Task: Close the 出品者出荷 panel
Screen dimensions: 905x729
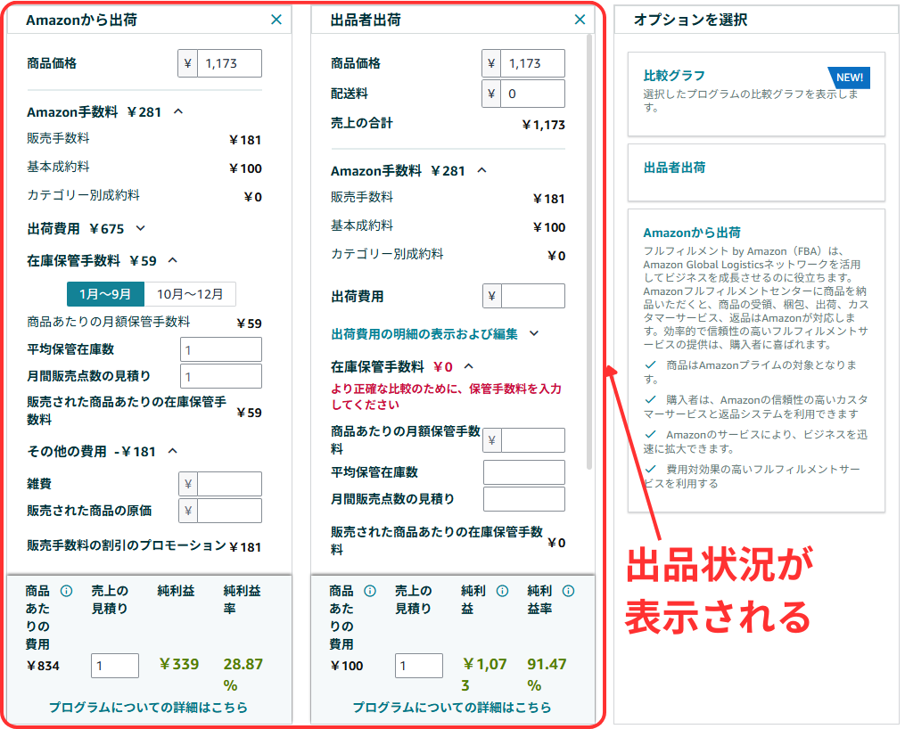Action: pyautogui.click(x=580, y=20)
